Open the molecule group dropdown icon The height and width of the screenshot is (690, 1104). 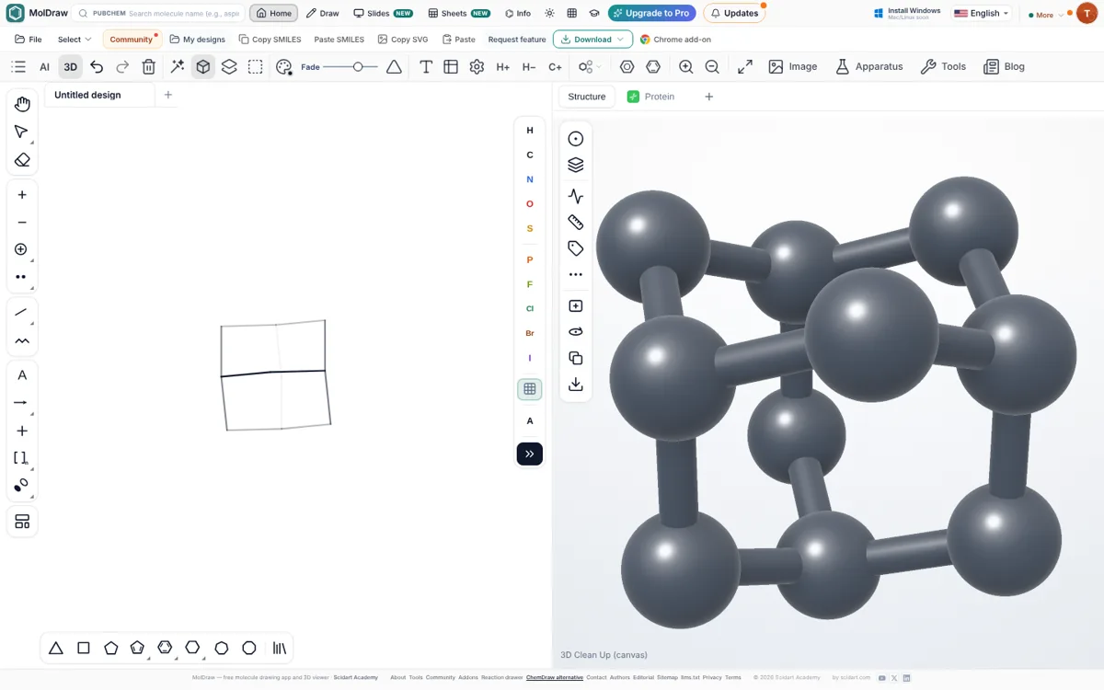pos(590,67)
